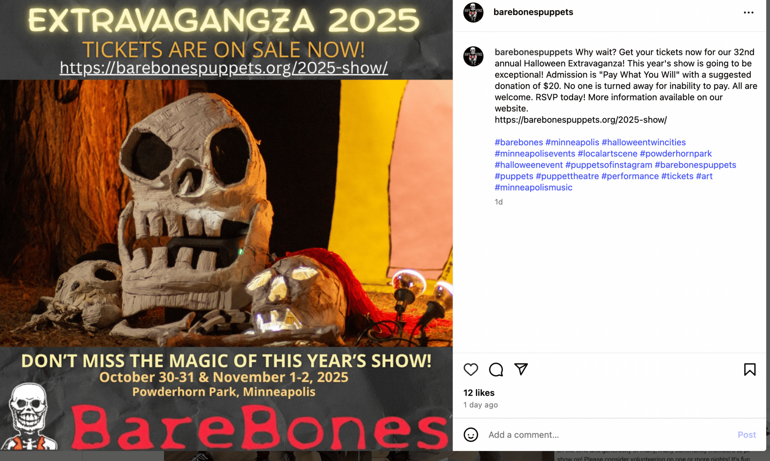
Task: Like the post with the heart icon
Action: pyautogui.click(x=471, y=369)
